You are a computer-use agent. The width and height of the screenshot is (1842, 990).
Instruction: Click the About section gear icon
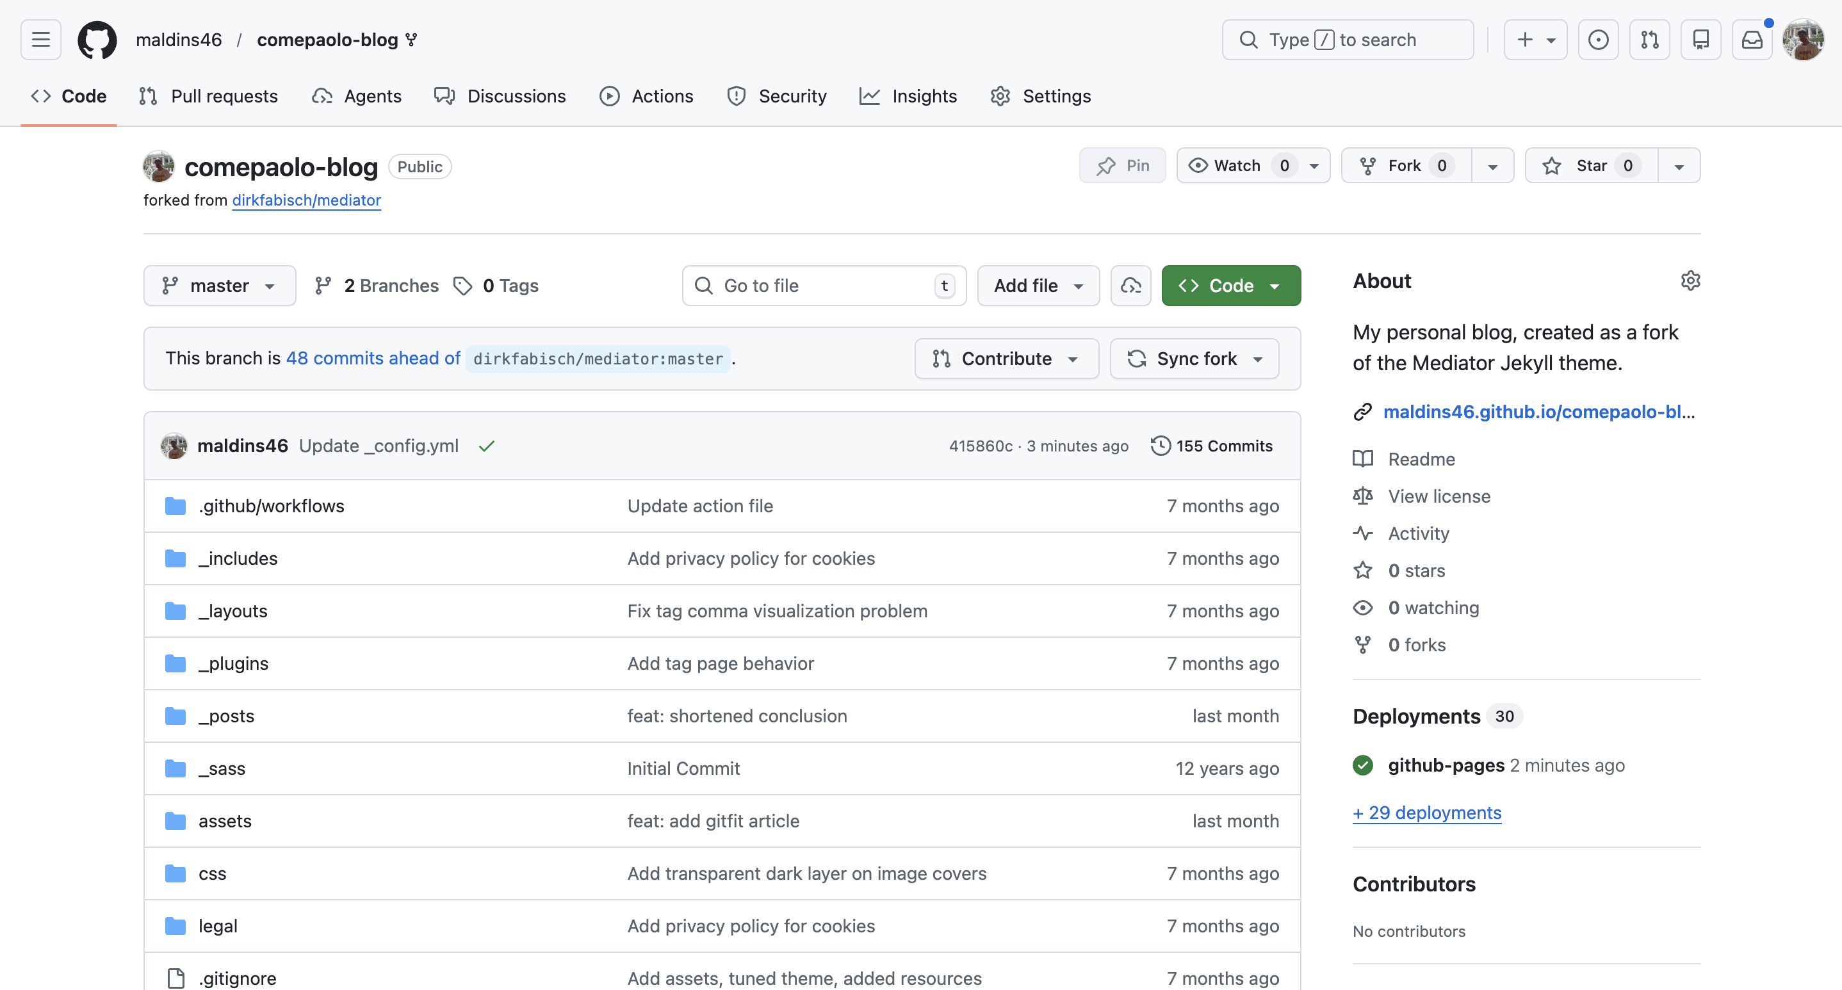pos(1690,280)
